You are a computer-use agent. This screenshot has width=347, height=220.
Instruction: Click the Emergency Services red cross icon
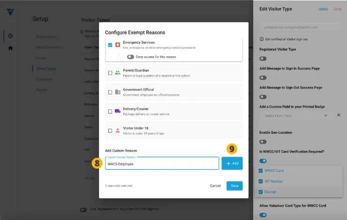point(117,45)
